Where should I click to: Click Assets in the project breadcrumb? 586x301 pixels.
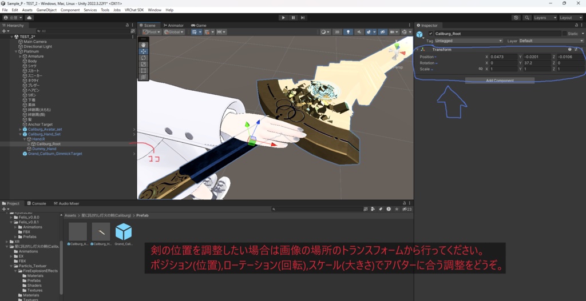[x=70, y=215]
